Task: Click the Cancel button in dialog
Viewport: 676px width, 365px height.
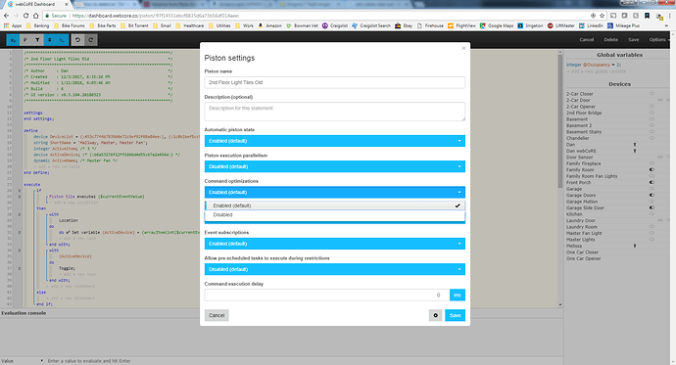Action: pyautogui.click(x=217, y=315)
